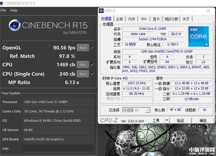216x156 pixels.
Task: Toggle the CPU (Single Core) checkbox
Action: coord(93,74)
